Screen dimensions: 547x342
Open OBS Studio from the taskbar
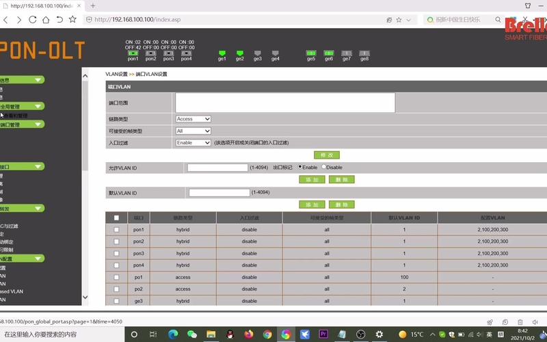(361, 334)
